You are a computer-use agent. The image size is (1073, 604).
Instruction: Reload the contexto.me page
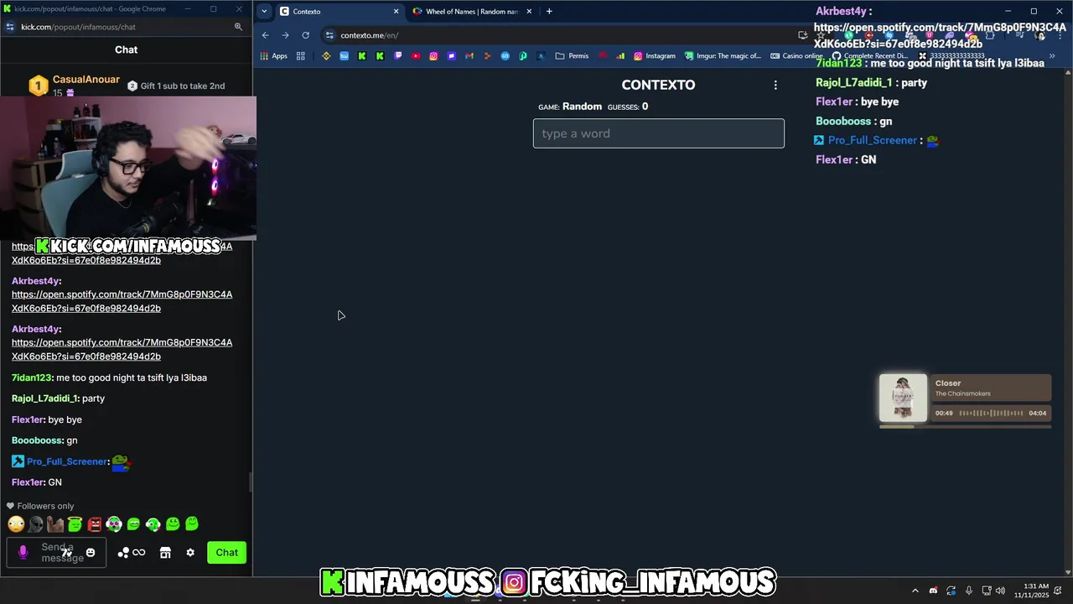(305, 35)
